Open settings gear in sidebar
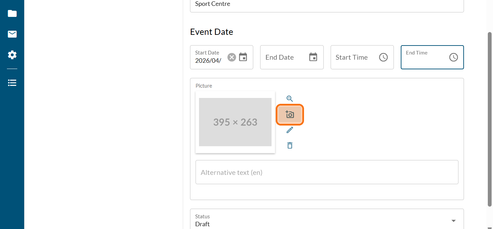 click(x=12, y=55)
